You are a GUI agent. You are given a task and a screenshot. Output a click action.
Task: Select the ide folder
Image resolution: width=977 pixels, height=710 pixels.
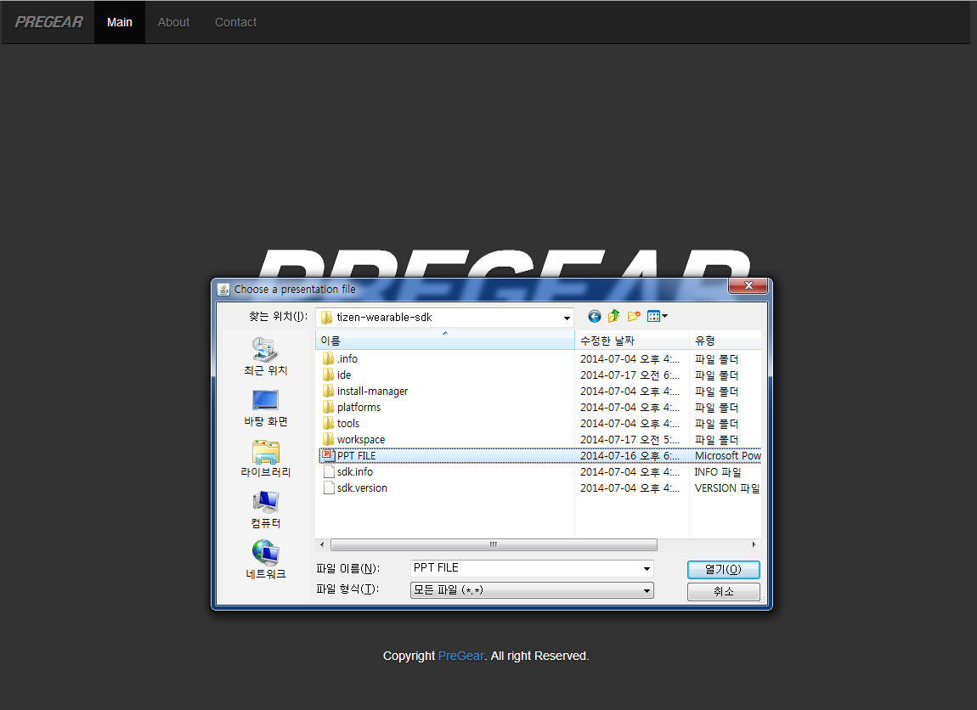(x=337, y=375)
